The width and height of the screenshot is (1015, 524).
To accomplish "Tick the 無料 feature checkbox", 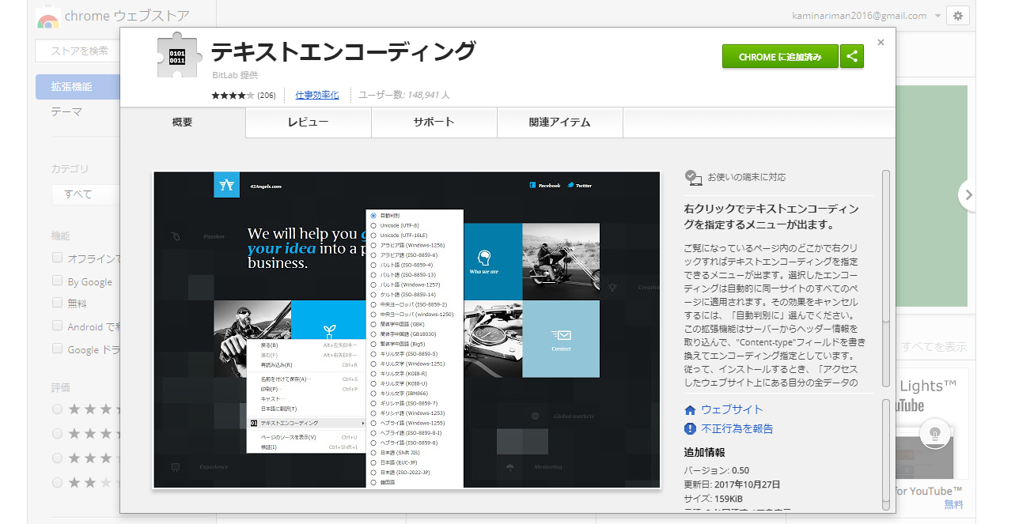I will click(57, 303).
